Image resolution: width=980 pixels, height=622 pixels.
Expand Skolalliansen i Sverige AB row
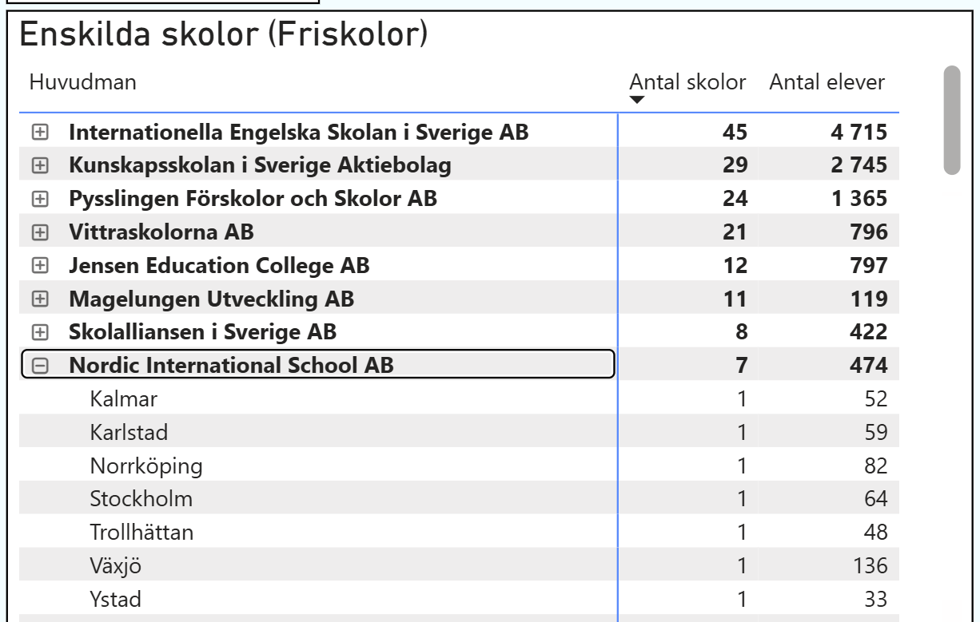(38, 332)
